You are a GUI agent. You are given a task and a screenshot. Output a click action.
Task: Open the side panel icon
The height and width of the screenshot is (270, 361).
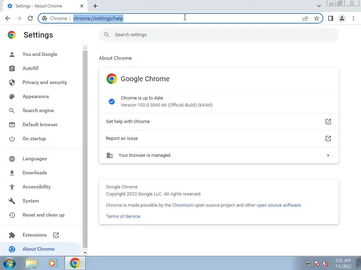coord(331,18)
